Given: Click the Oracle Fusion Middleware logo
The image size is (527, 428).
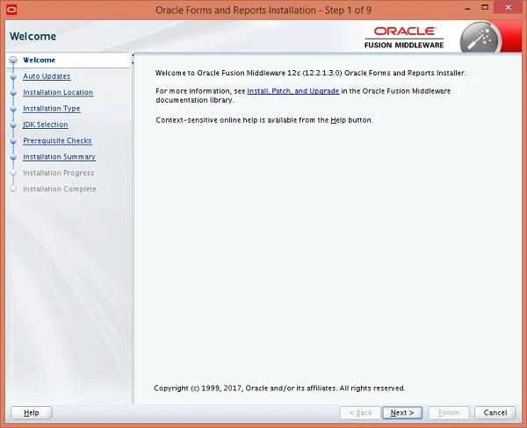Looking at the screenshot, I should click(x=404, y=38).
